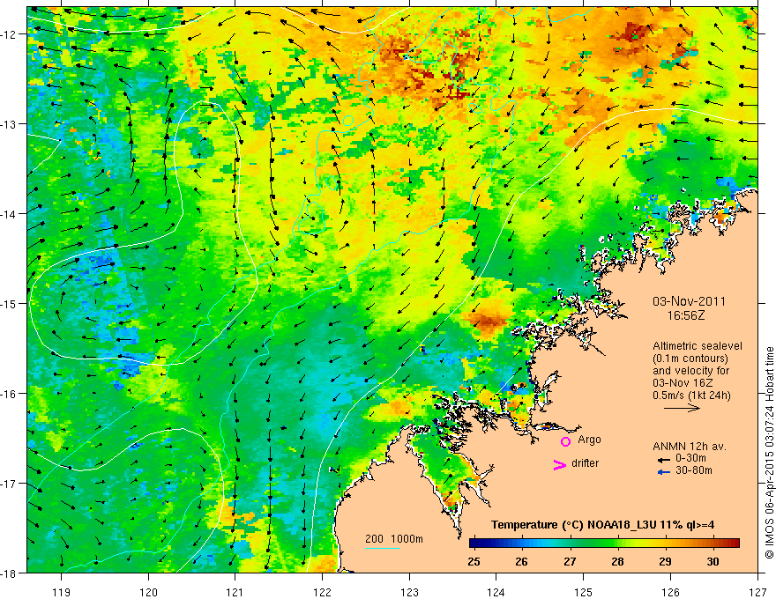Click the longitude axis label '123'
The height and width of the screenshot is (599, 776).
409,592
